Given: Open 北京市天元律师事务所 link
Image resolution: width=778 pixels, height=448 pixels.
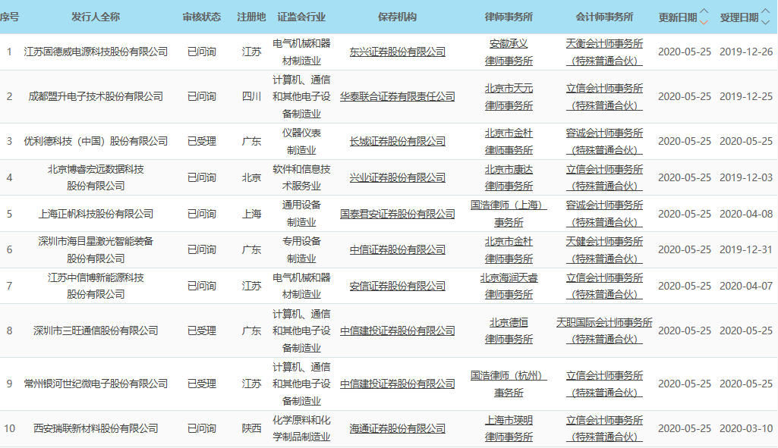Looking at the screenshot, I should (509, 96).
